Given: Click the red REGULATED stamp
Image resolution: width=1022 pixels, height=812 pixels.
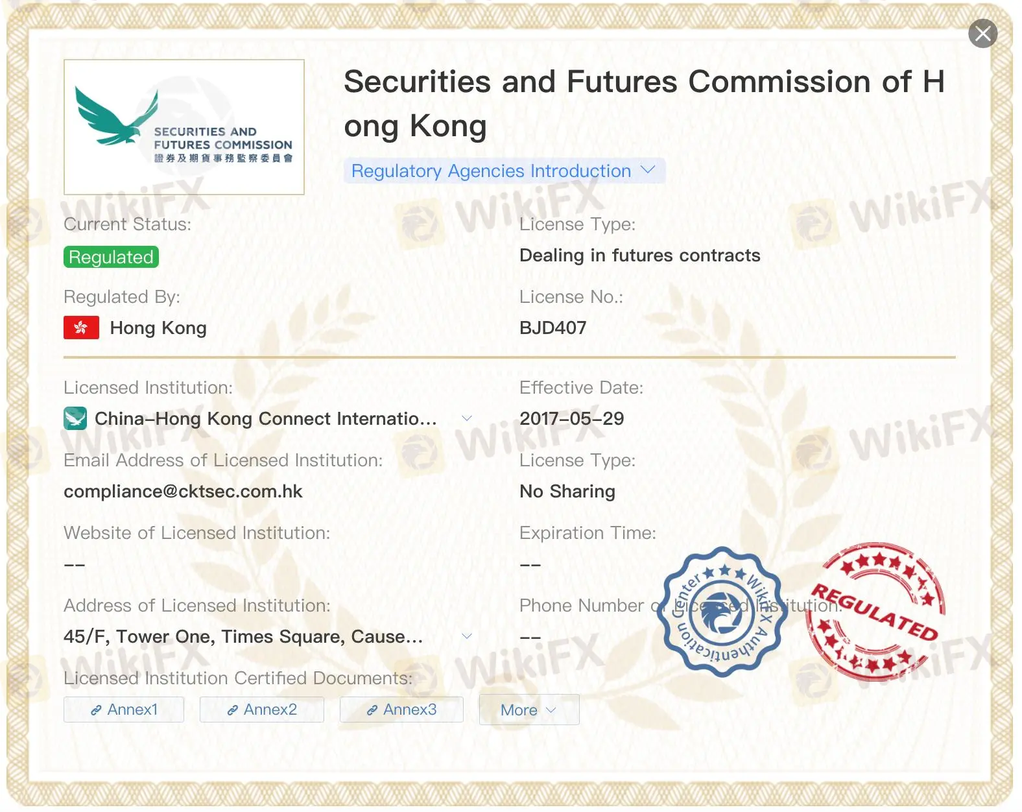Looking at the screenshot, I should coord(875,612).
